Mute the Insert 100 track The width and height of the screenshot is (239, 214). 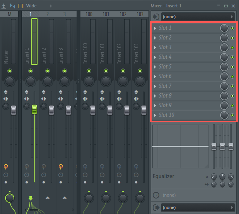tap(89, 71)
